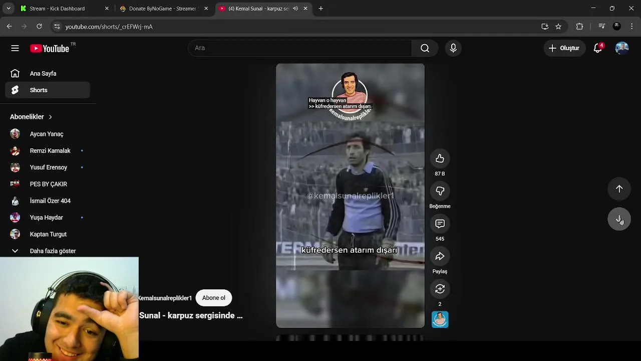Subscribe with the Abone ol button
Viewport: 641px width, 361px height.
(214, 298)
